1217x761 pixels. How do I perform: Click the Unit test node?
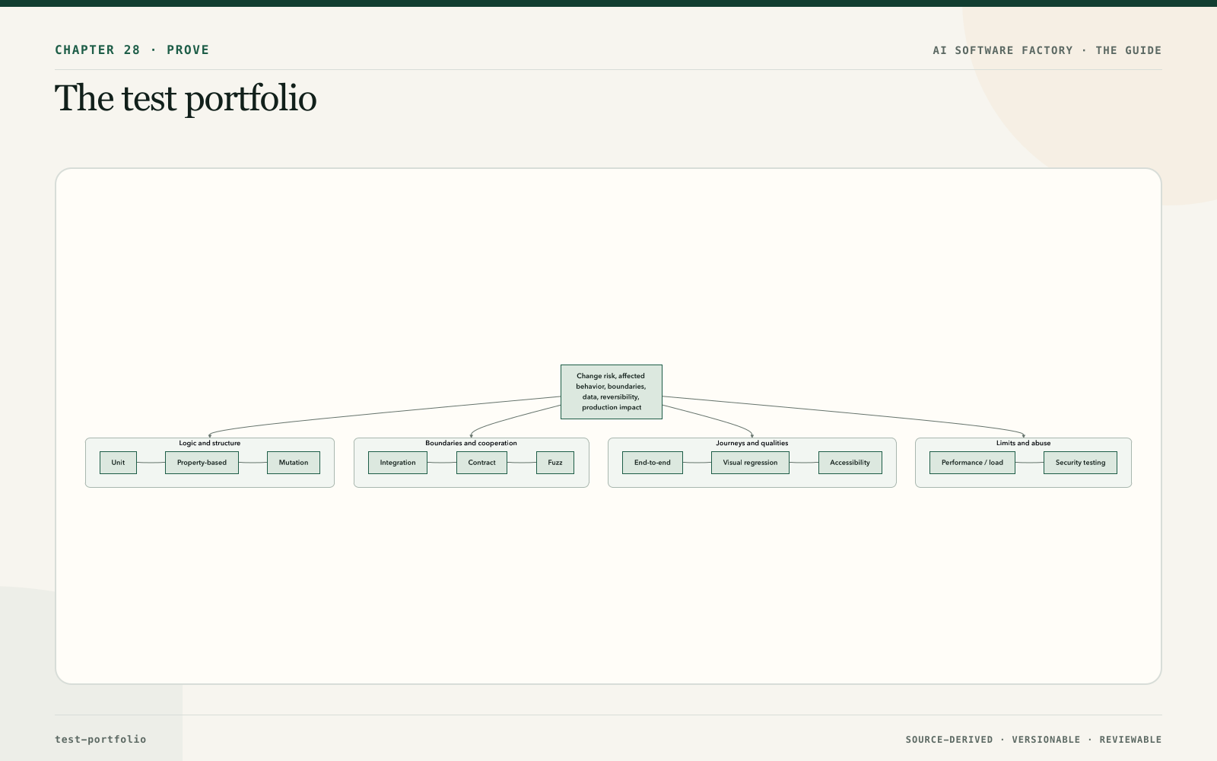click(x=118, y=463)
